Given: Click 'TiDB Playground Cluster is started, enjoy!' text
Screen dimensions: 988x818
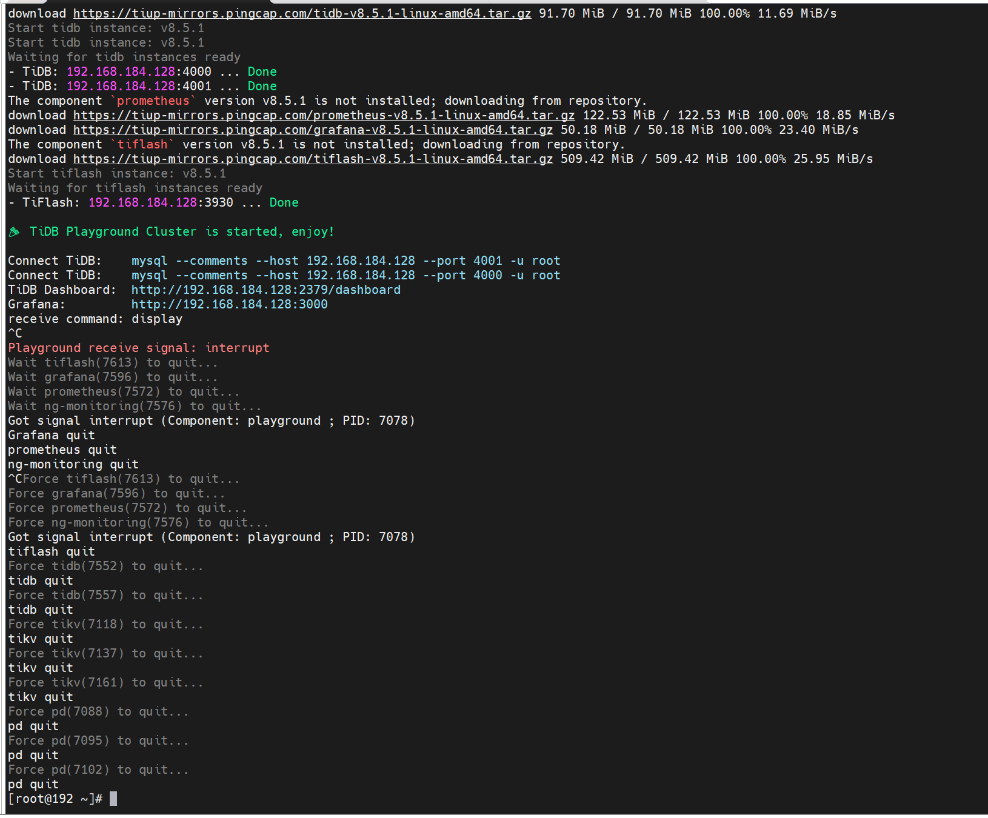Looking at the screenshot, I should (182, 231).
